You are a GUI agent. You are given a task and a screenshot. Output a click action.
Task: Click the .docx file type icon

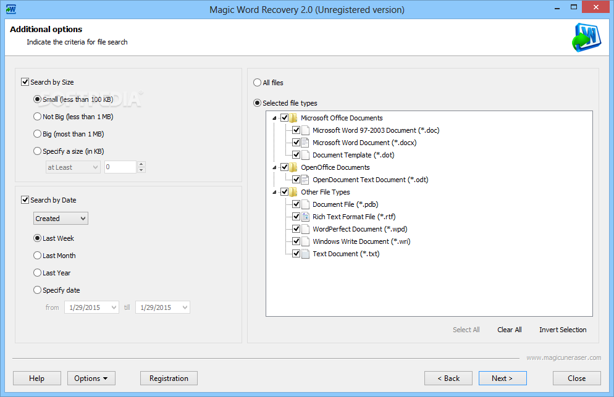[x=305, y=143]
